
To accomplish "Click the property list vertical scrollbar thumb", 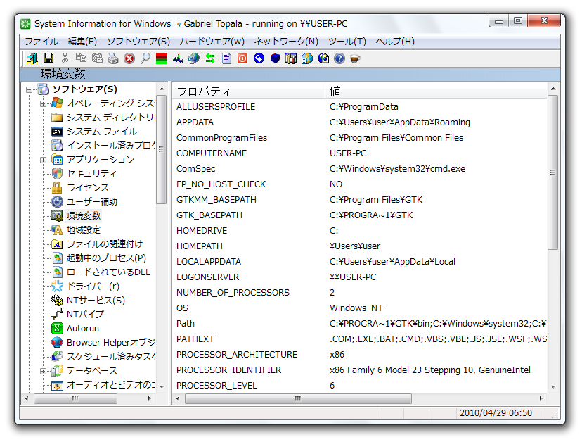I will click(x=552, y=172).
